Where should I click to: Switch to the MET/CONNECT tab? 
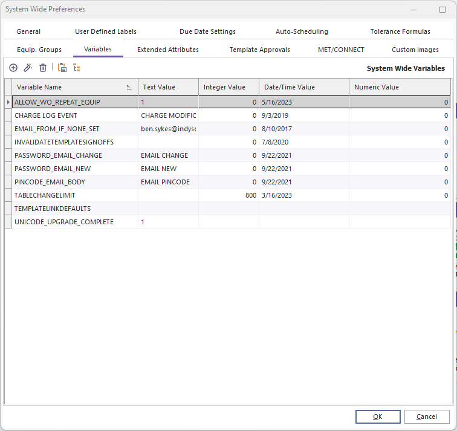(x=341, y=50)
